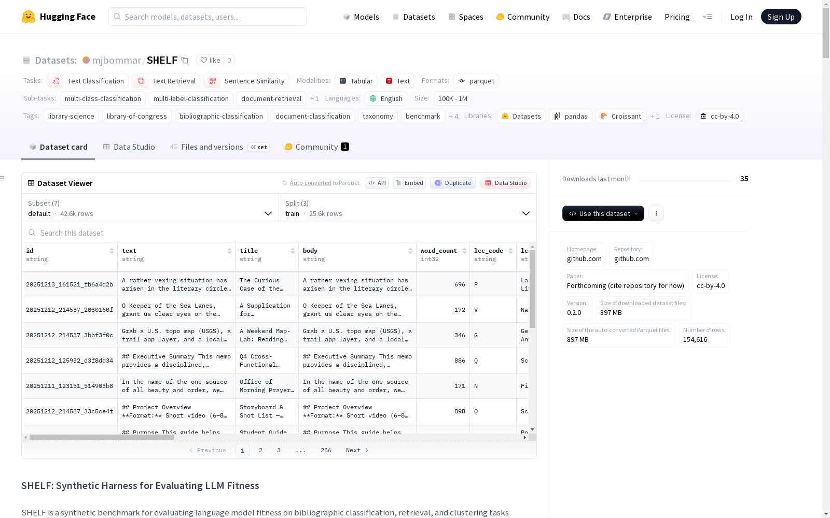Viewport: 830px width, 518px height.
Task: Go to Spaces in top navigation
Action: (x=466, y=17)
